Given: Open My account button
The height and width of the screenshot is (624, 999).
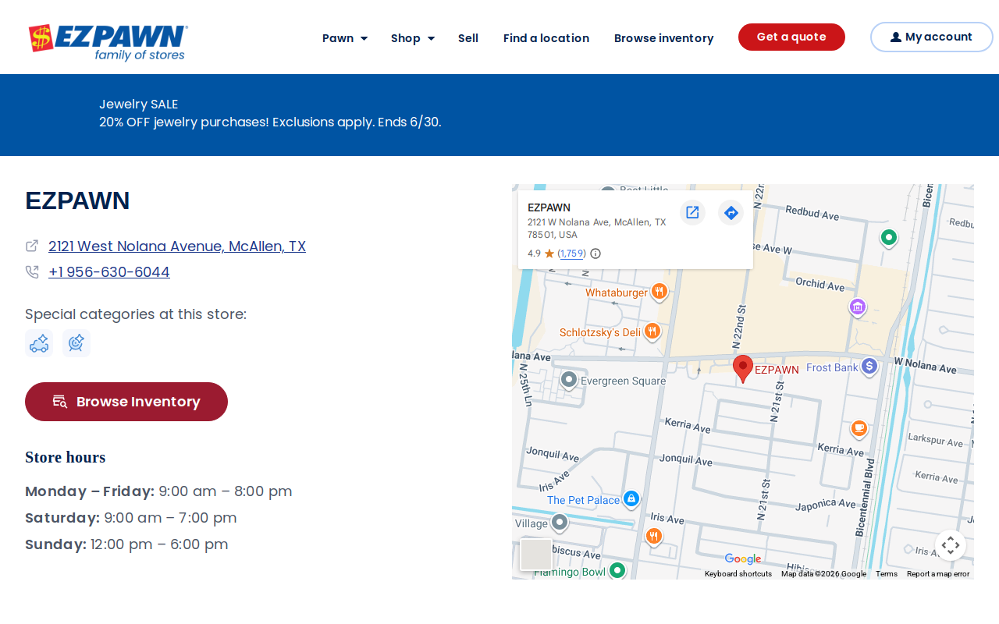Looking at the screenshot, I should point(932,37).
